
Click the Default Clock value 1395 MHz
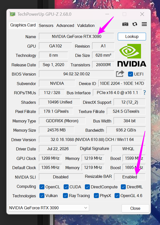[x=50, y=167]
